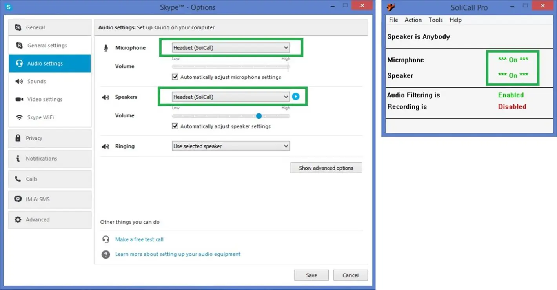
Task: Click the microphone volume slider
Action: (x=231, y=67)
